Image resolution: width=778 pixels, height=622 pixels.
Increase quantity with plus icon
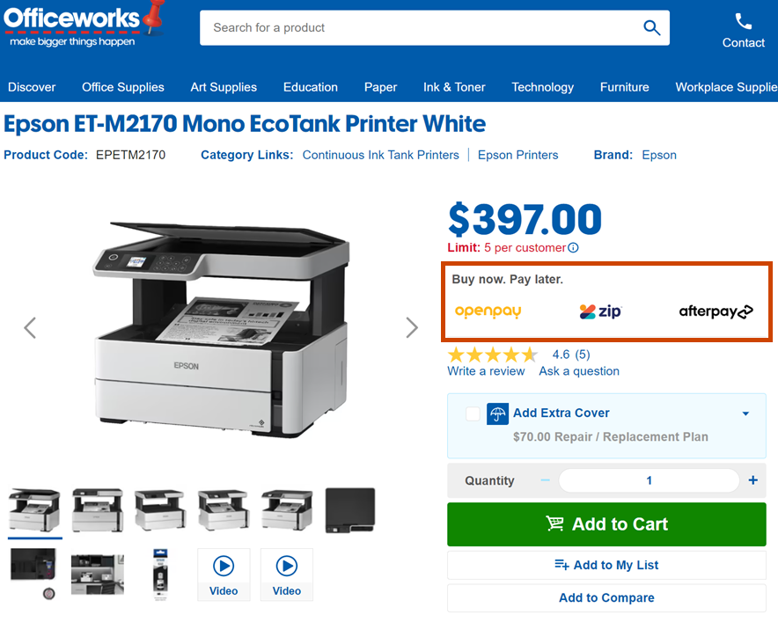(752, 480)
